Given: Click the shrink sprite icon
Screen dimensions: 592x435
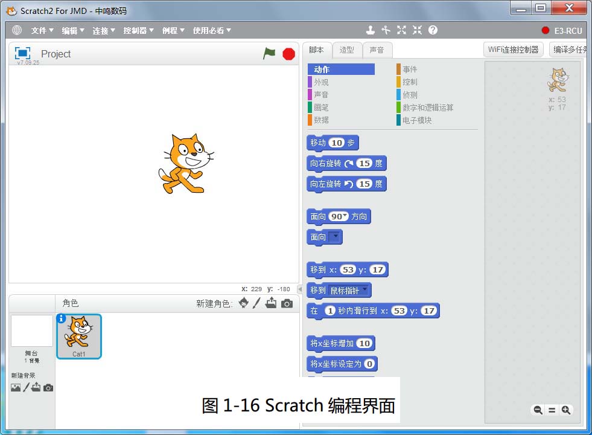Looking at the screenshot, I should pos(417,30).
